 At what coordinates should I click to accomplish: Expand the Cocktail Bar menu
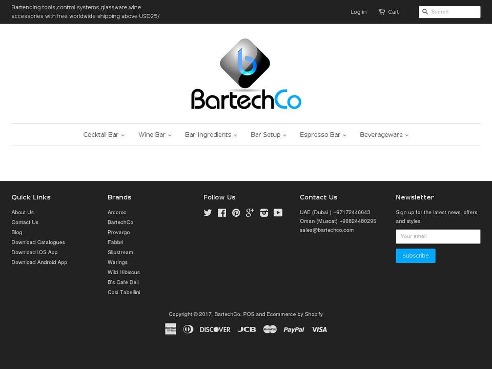pyautogui.click(x=104, y=135)
